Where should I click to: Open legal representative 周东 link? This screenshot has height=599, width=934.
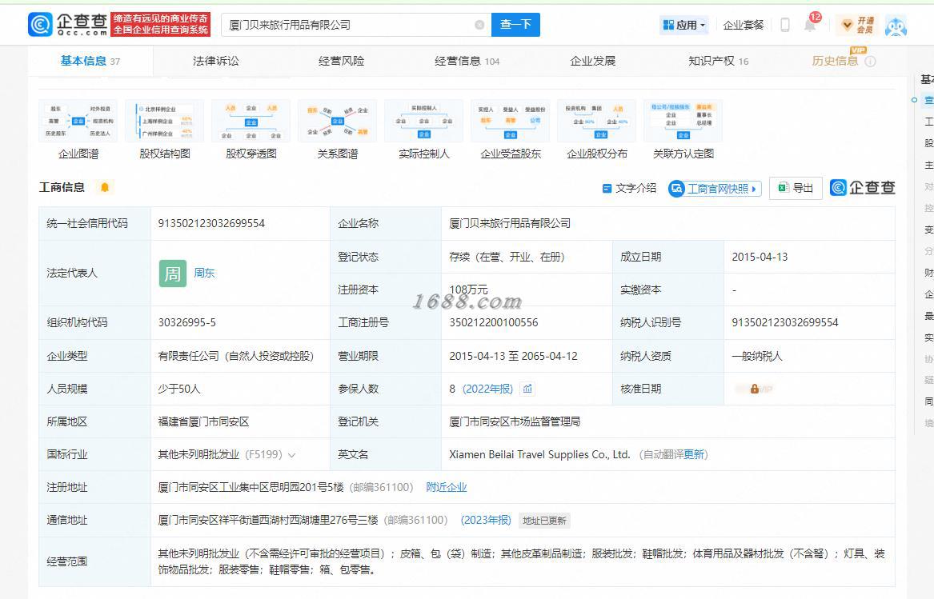(204, 273)
